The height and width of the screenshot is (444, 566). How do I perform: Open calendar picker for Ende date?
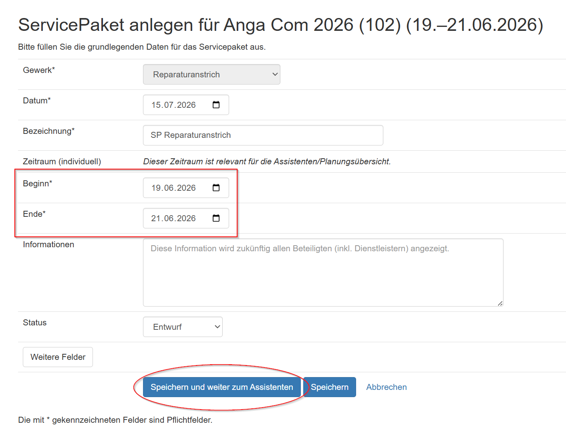click(216, 218)
